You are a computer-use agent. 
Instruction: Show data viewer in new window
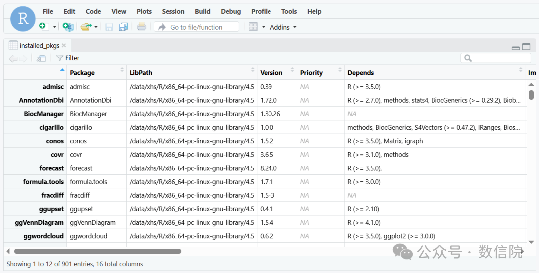point(41,58)
